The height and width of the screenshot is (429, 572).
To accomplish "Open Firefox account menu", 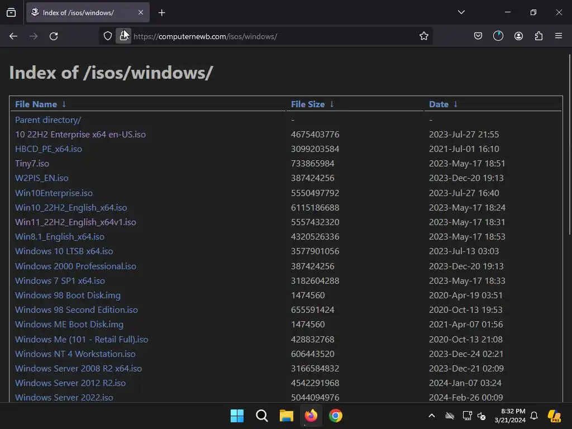I will point(518,36).
